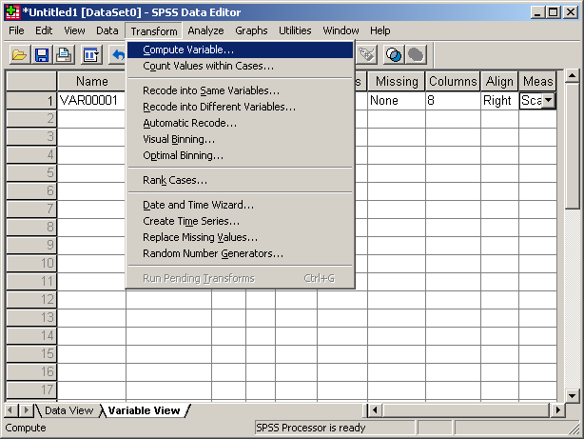Open the Analyze menu
The height and width of the screenshot is (439, 584).
(205, 30)
